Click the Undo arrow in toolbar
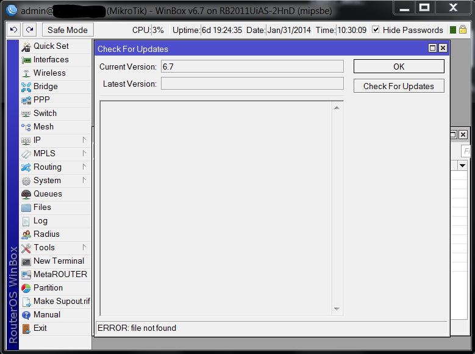This screenshot has height=354, width=475. click(13, 30)
